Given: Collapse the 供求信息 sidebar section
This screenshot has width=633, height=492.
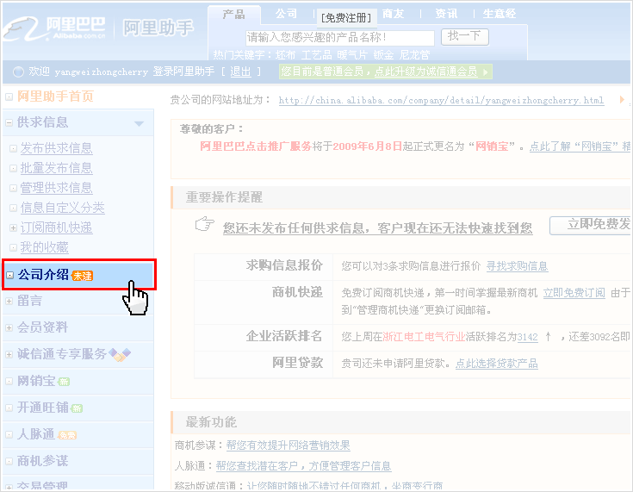Looking at the screenshot, I should point(9,122).
